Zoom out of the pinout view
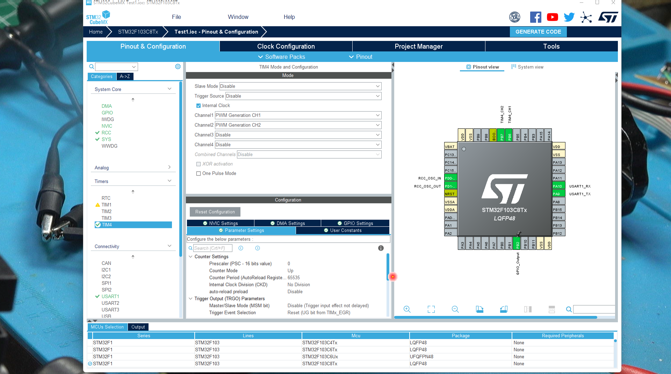Screen dimensions: 671x374 [x=455, y=309]
